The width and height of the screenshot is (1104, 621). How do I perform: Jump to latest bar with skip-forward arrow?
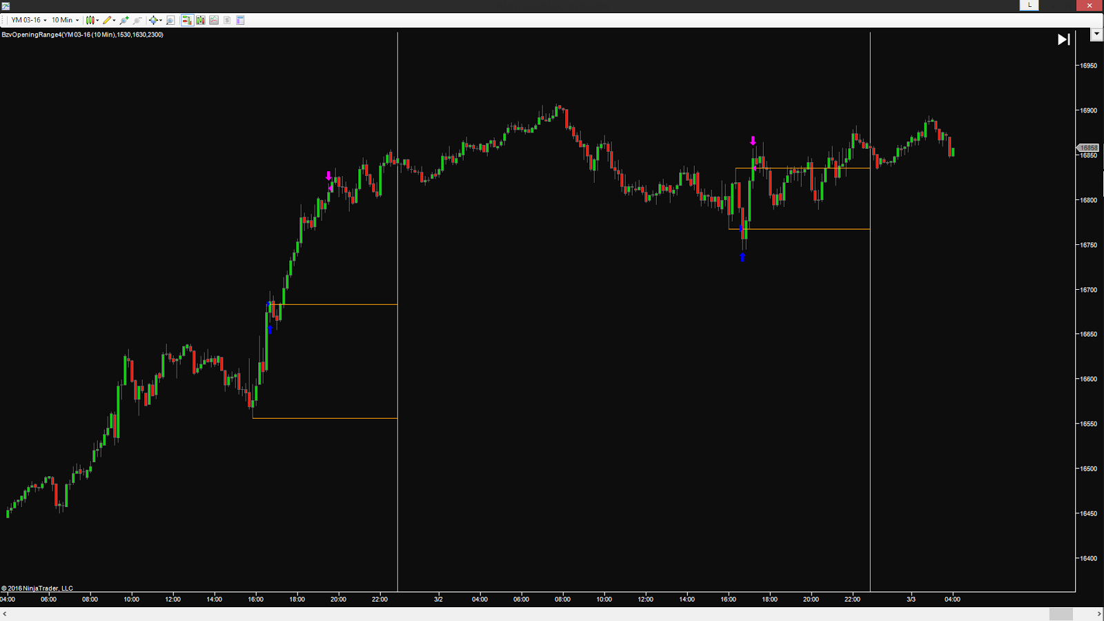(x=1064, y=39)
